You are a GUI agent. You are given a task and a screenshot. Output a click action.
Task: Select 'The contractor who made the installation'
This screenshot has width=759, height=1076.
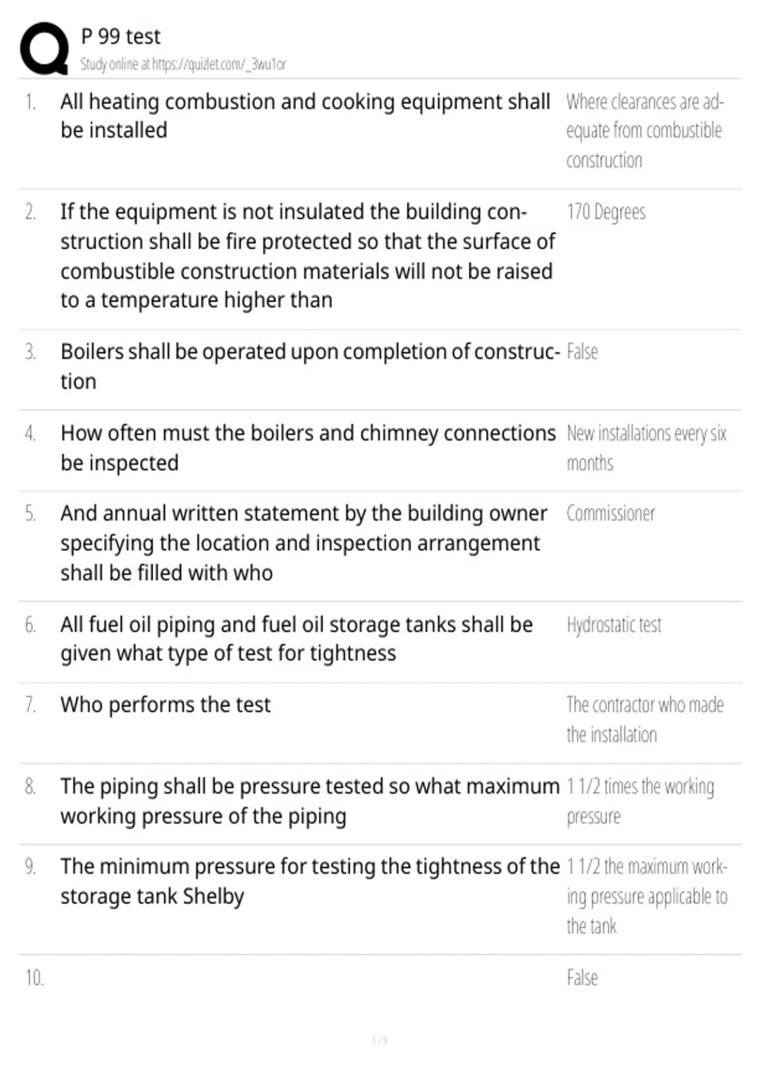[645, 720]
